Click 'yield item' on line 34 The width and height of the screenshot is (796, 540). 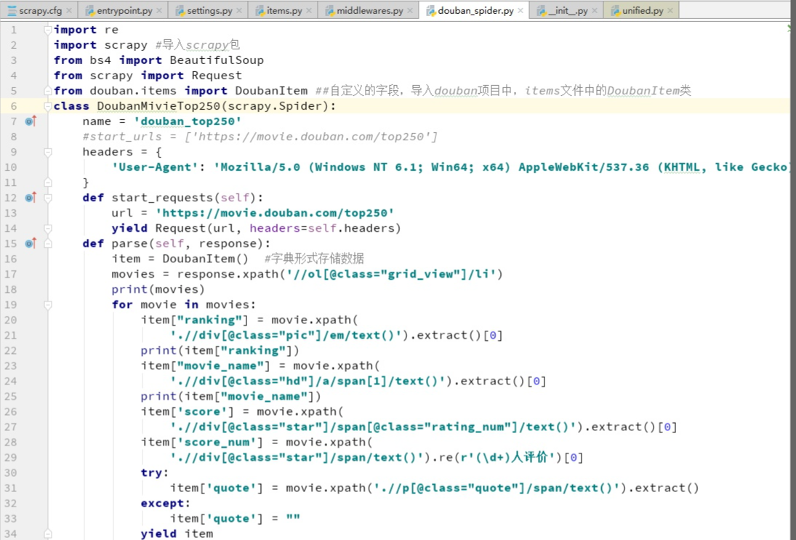pos(177,533)
